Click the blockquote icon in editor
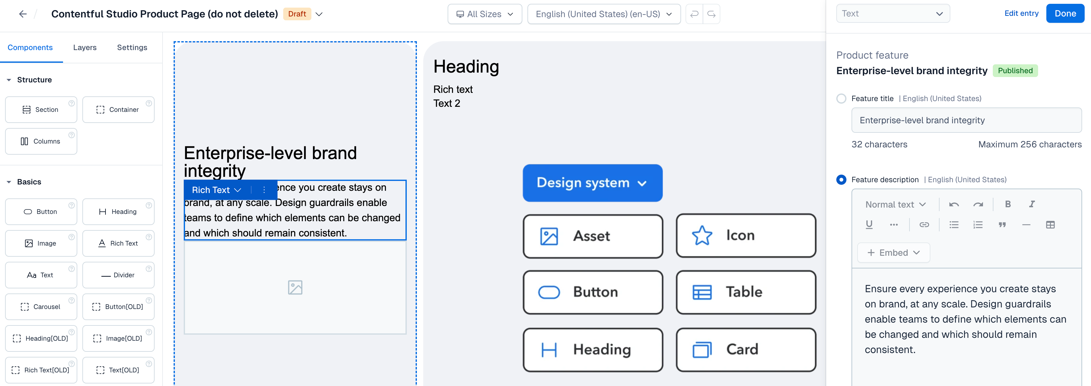Image resolution: width=1091 pixels, height=386 pixels. click(x=1002, y=225)
